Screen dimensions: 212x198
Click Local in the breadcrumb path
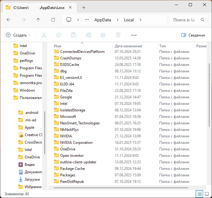[129, 20]
